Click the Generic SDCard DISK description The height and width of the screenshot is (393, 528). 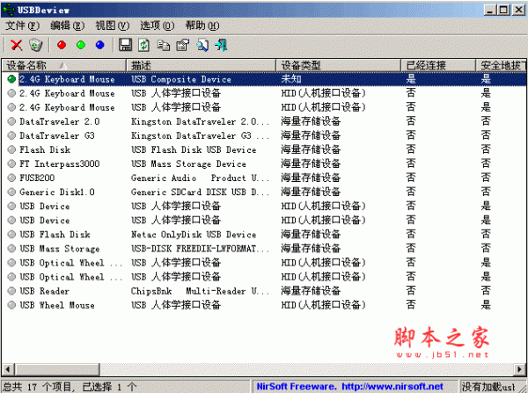coord(200,192)
